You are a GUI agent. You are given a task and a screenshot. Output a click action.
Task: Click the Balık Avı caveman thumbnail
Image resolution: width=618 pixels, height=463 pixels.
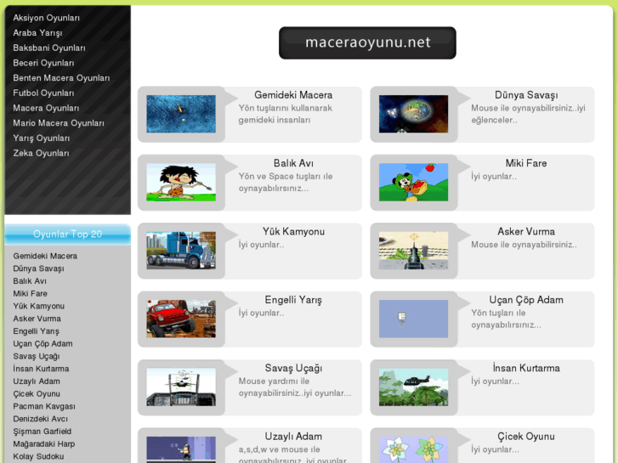pyautogui.click(x=181, y=182)
